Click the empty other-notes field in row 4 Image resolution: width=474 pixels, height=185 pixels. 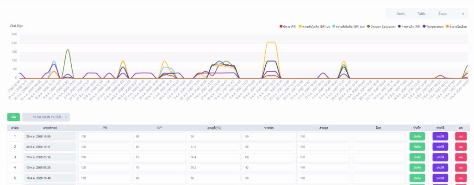click(x=378, y=167)
